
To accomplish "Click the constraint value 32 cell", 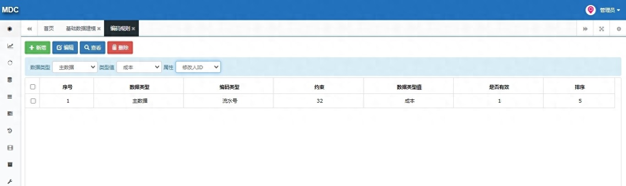I will [319, 101].
